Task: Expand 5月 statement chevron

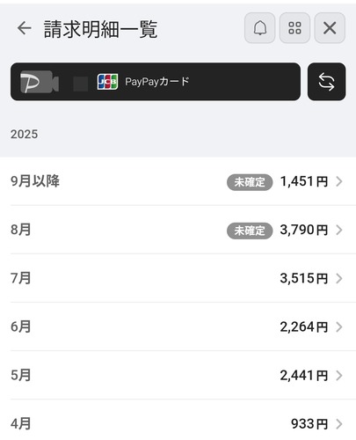Action: coord(339,375)
